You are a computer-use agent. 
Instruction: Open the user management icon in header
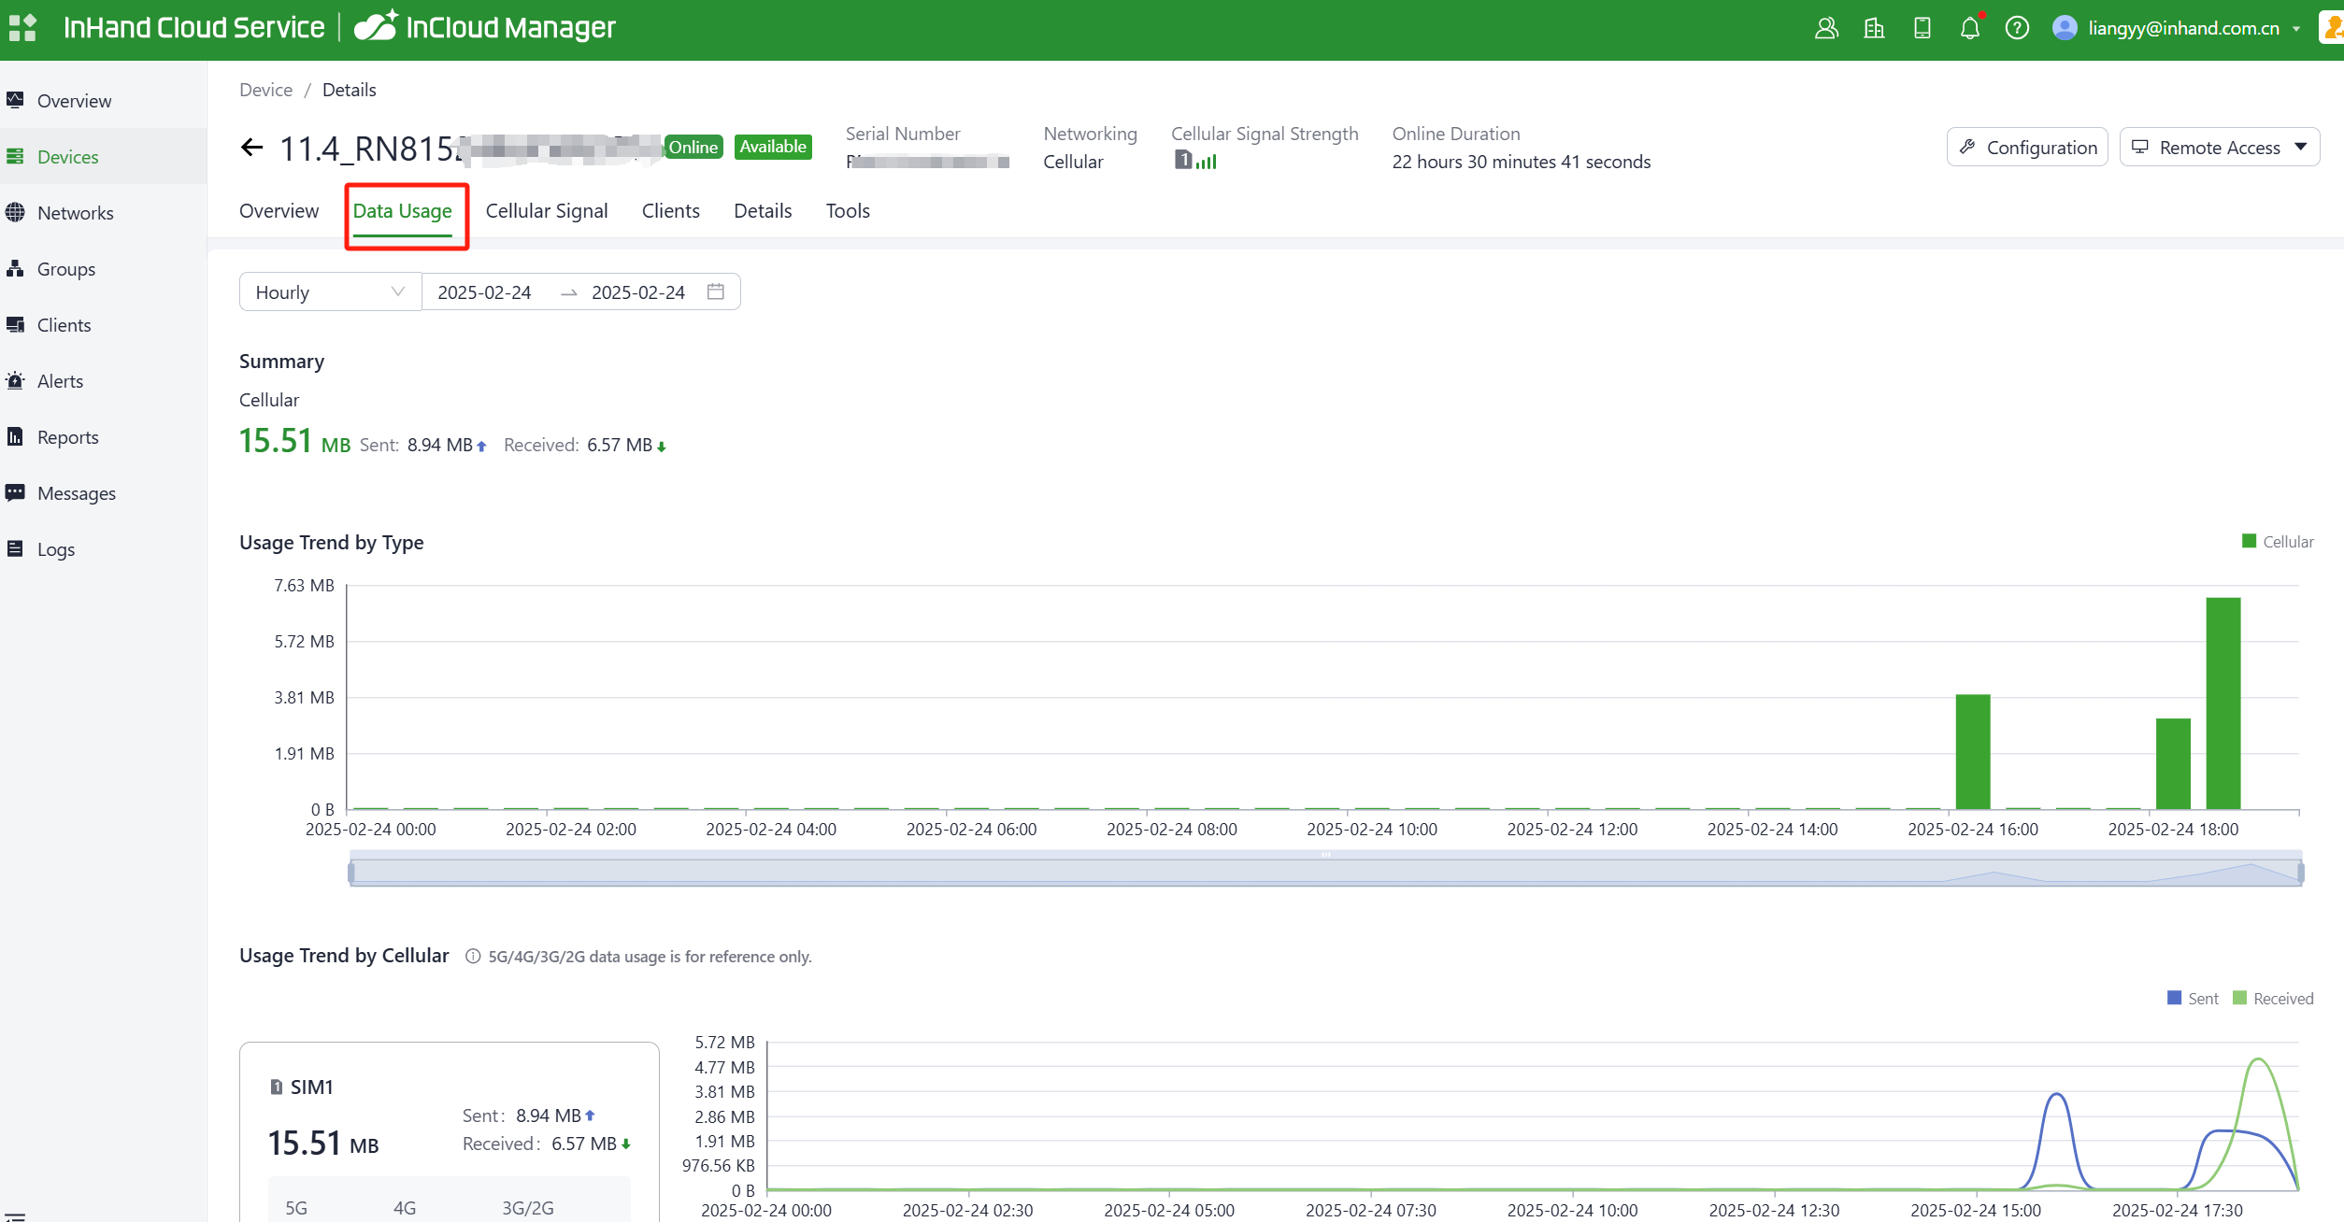click(x=1826, y=28)
